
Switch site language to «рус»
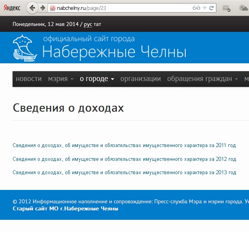pyautogui.click(x=88, y=24)
